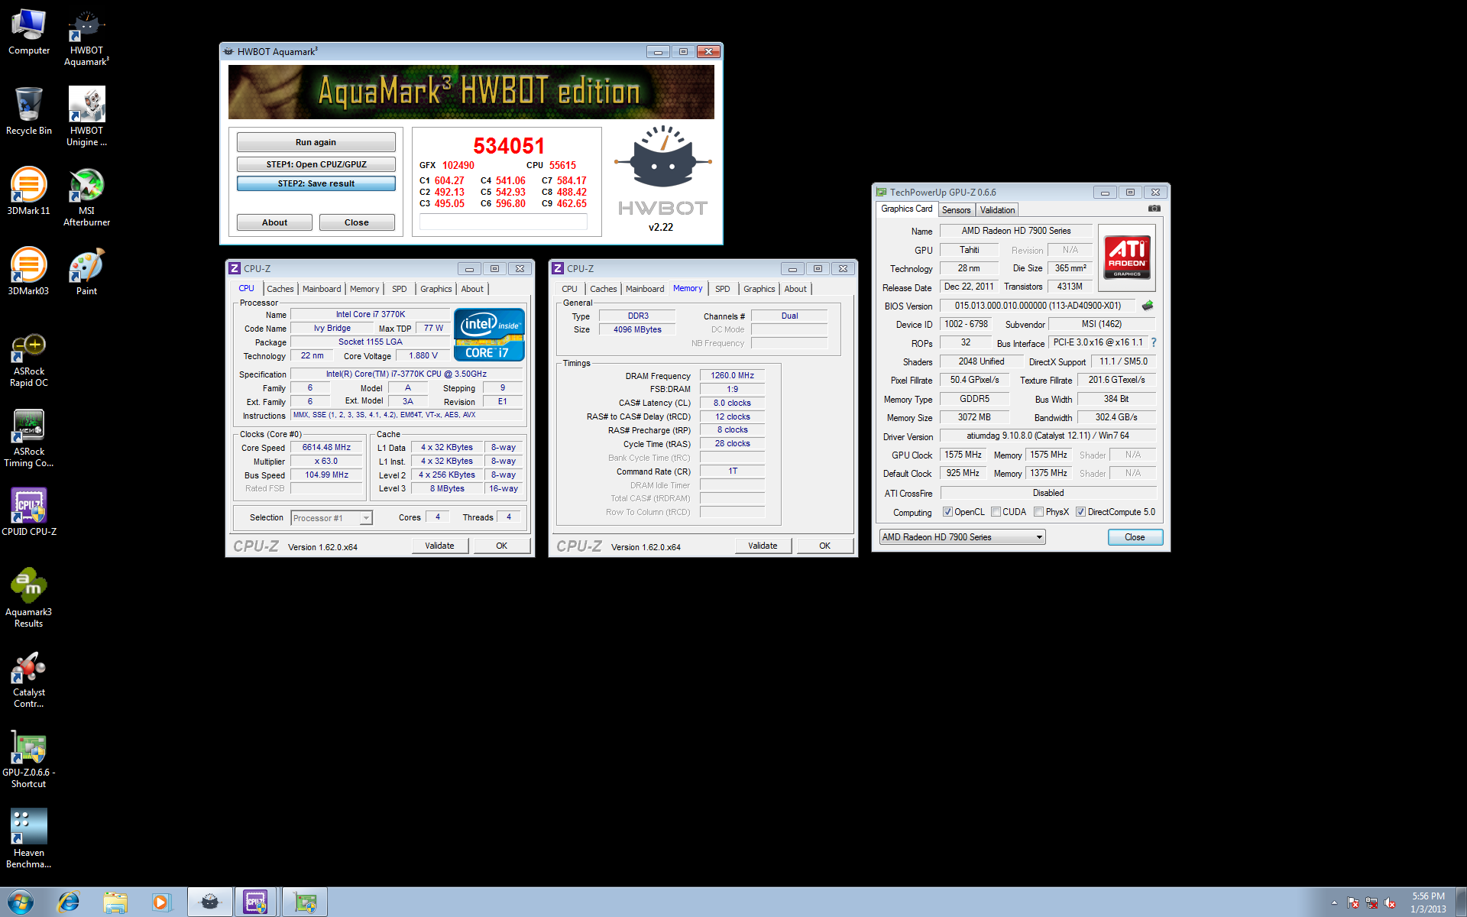Click Close button in HWBOT Aquamark

[x=357, y=222]
